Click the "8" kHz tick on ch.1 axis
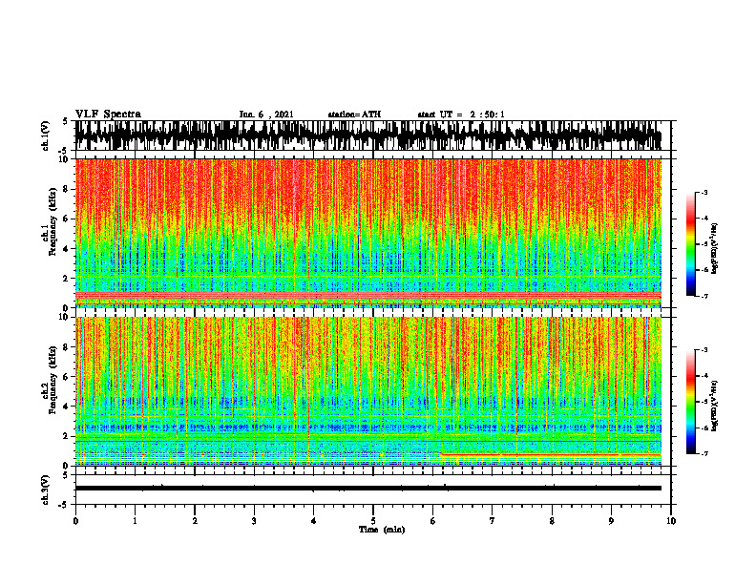756x584 pixels. [x=67, y=189]
